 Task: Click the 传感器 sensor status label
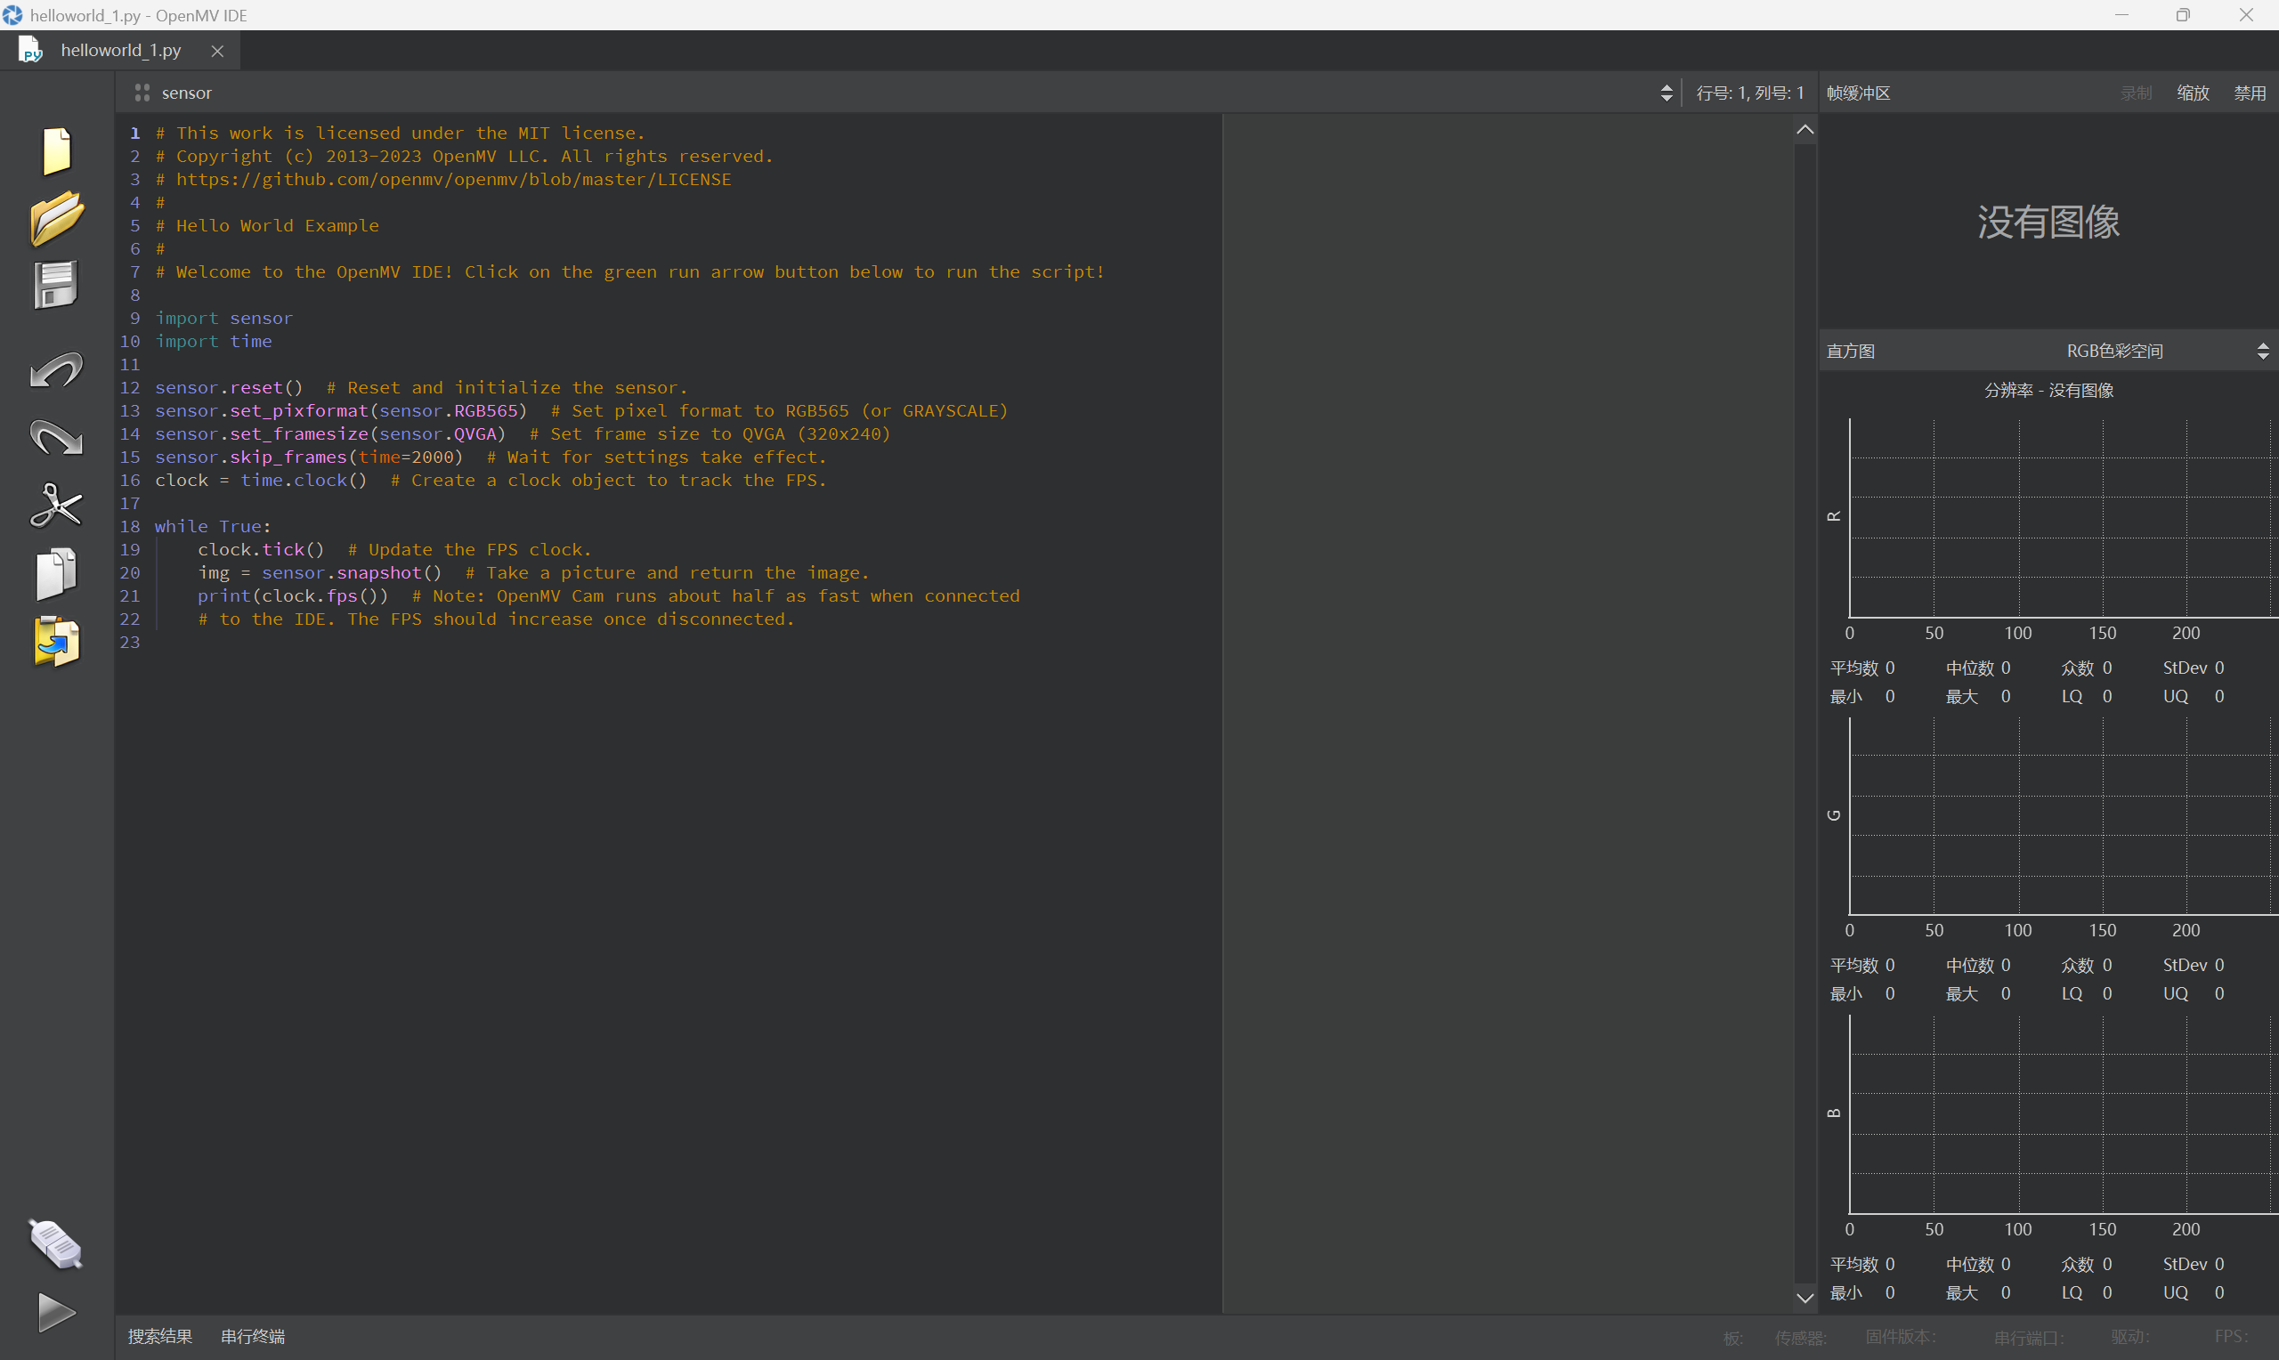click(1801, 1337)
